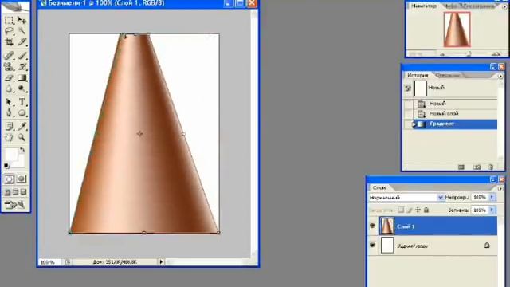Toggle lock image pixels in Layers
This screenshot has width=510, height=287.
(x=410, y=210)
